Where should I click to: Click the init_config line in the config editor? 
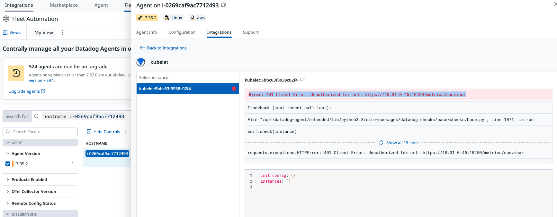point(278,176)
